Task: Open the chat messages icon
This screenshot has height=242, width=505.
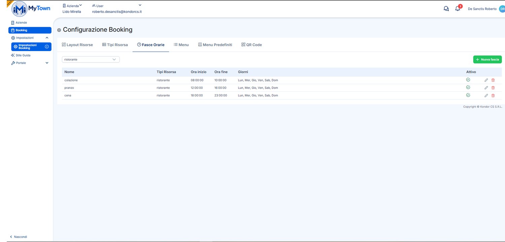Action: tap(446, 9)
